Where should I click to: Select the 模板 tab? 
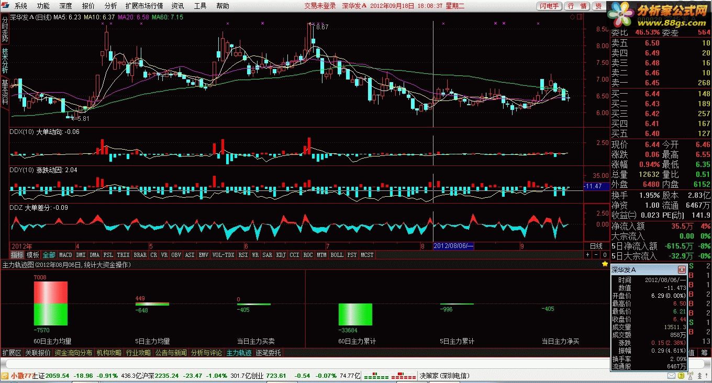pos(33,255)
